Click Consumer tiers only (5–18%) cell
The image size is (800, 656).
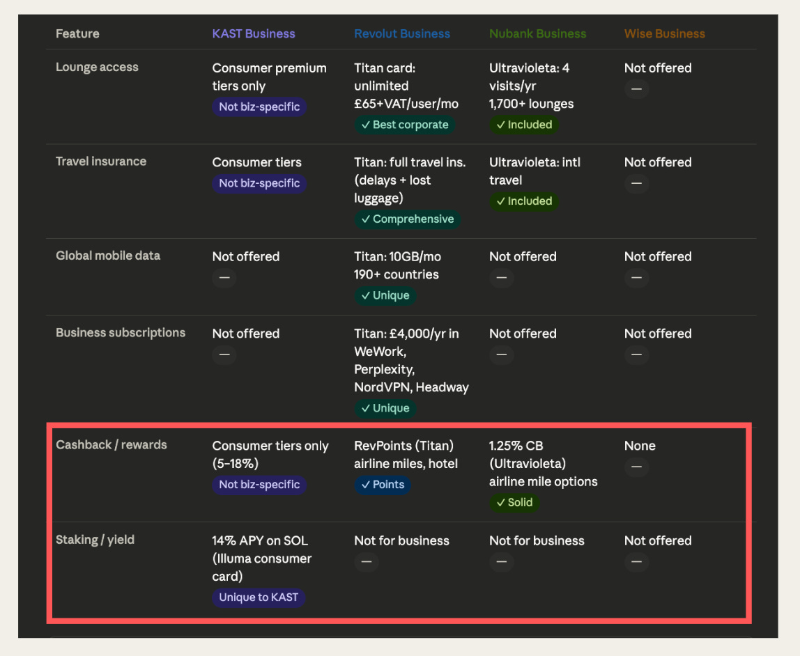tap(270, 455)
